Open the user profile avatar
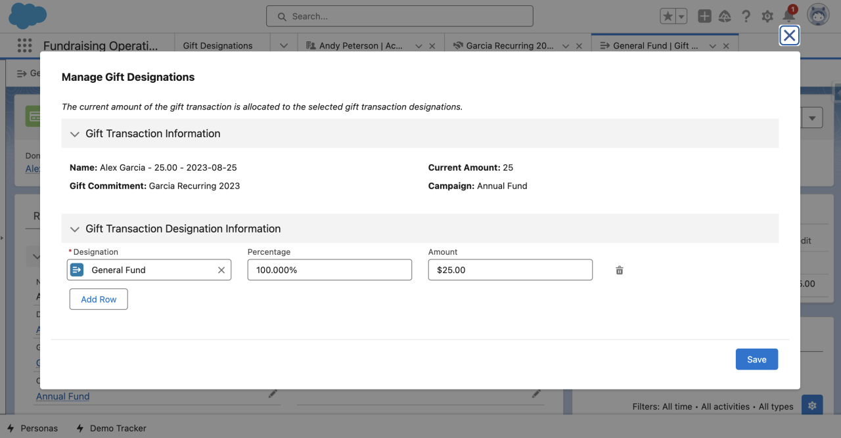The height and width of the screenshot is (438, 841). 818,16
